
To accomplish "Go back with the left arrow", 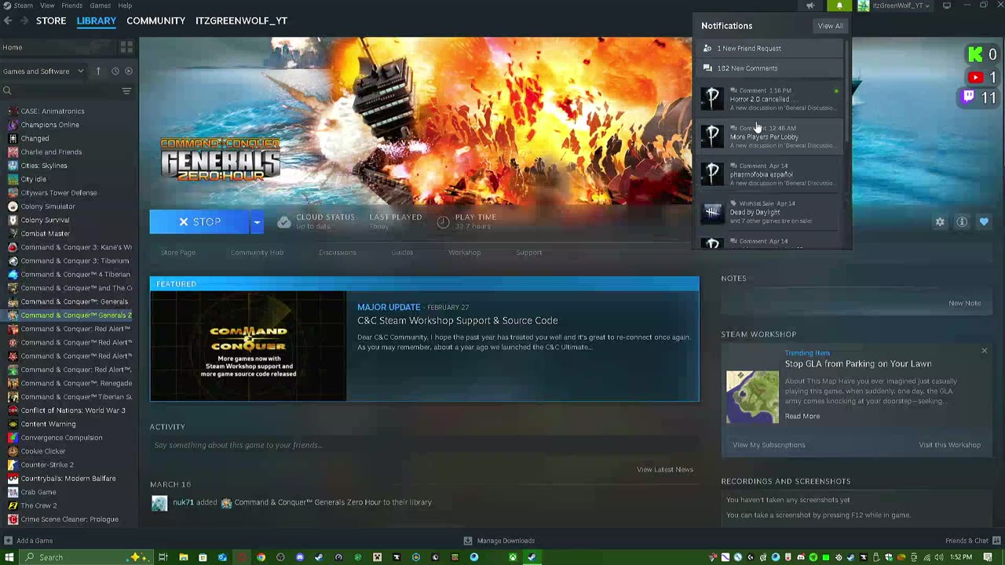I will tap(8, 20).
